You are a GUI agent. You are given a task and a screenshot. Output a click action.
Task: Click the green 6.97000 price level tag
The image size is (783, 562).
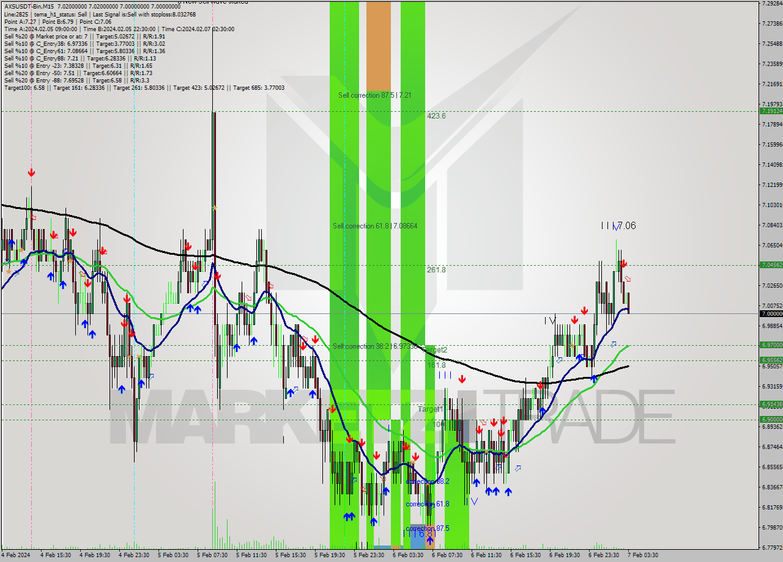[x=771, y=345]
